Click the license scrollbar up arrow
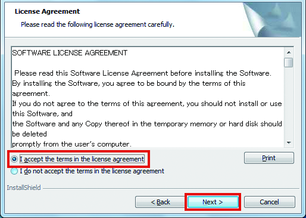This screenshot has height=218, width=306. point(289,52)
